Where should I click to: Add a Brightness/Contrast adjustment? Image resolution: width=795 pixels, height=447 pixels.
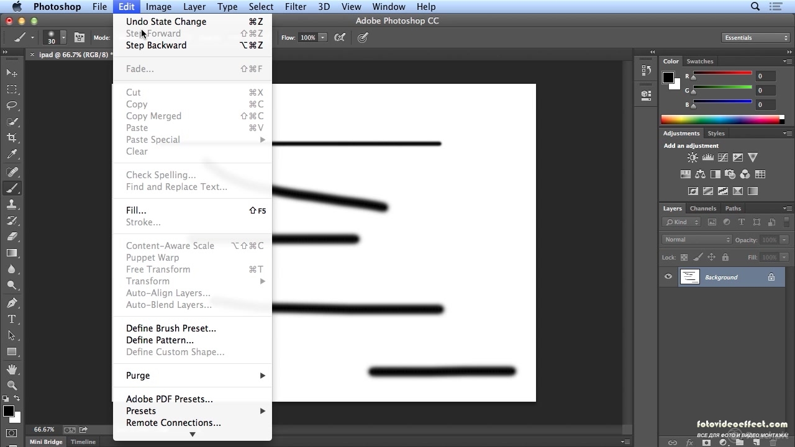pyautogui.click(x=693, y=158)
